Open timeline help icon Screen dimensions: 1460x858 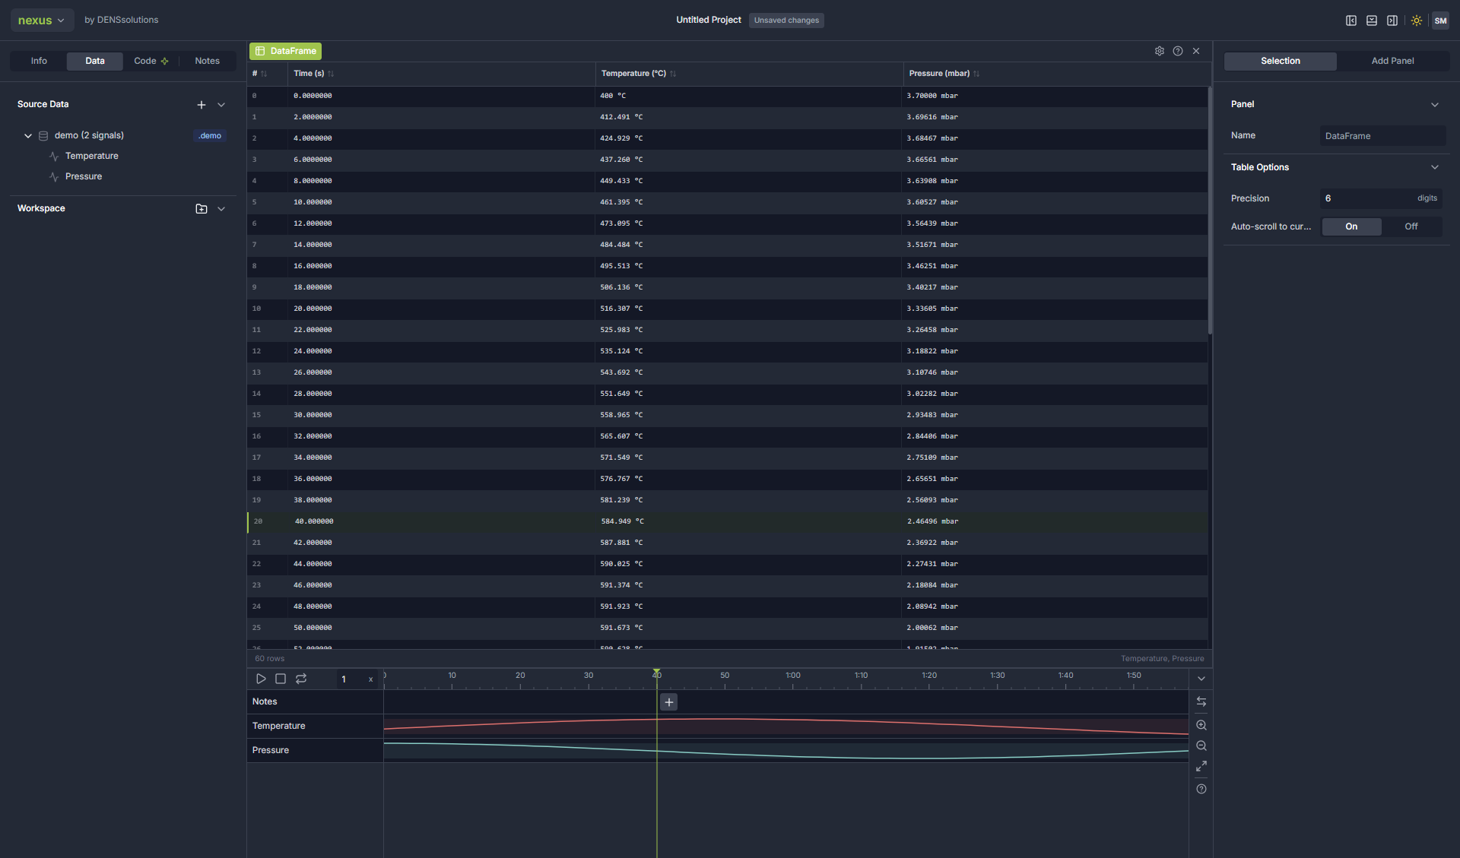(1201, 789)
